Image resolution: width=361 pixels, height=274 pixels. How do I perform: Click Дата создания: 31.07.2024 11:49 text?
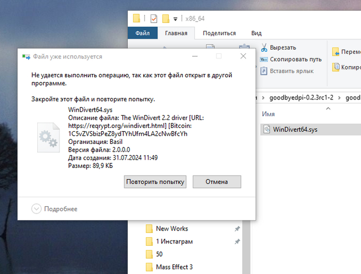[x=113, y=158]
